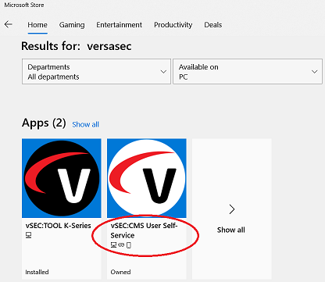Click the mobile phone icon under vSEC:CMS
The height and width of the screenshot is (282, 325).
[129, 245]
